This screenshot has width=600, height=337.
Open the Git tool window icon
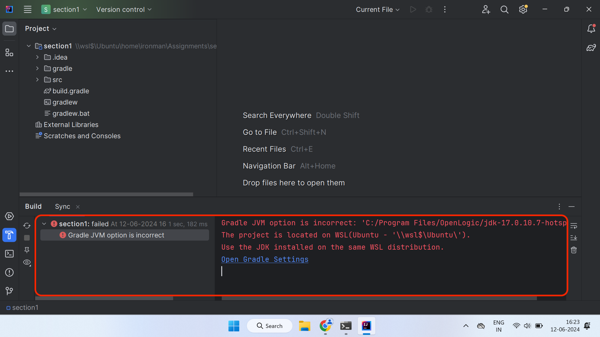(9, 291)
